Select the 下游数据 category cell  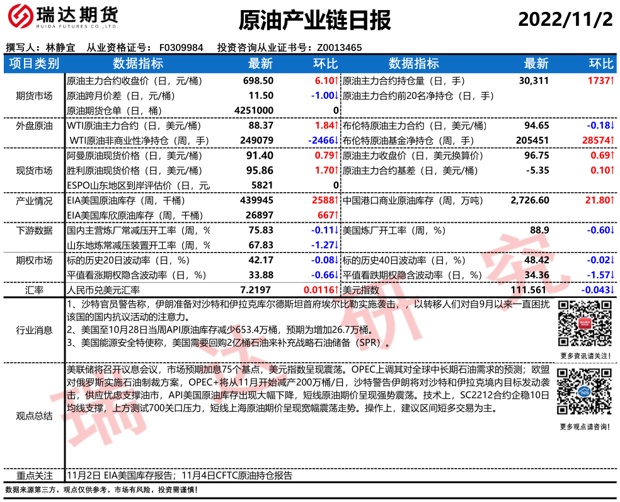click(x=35, y=231)
